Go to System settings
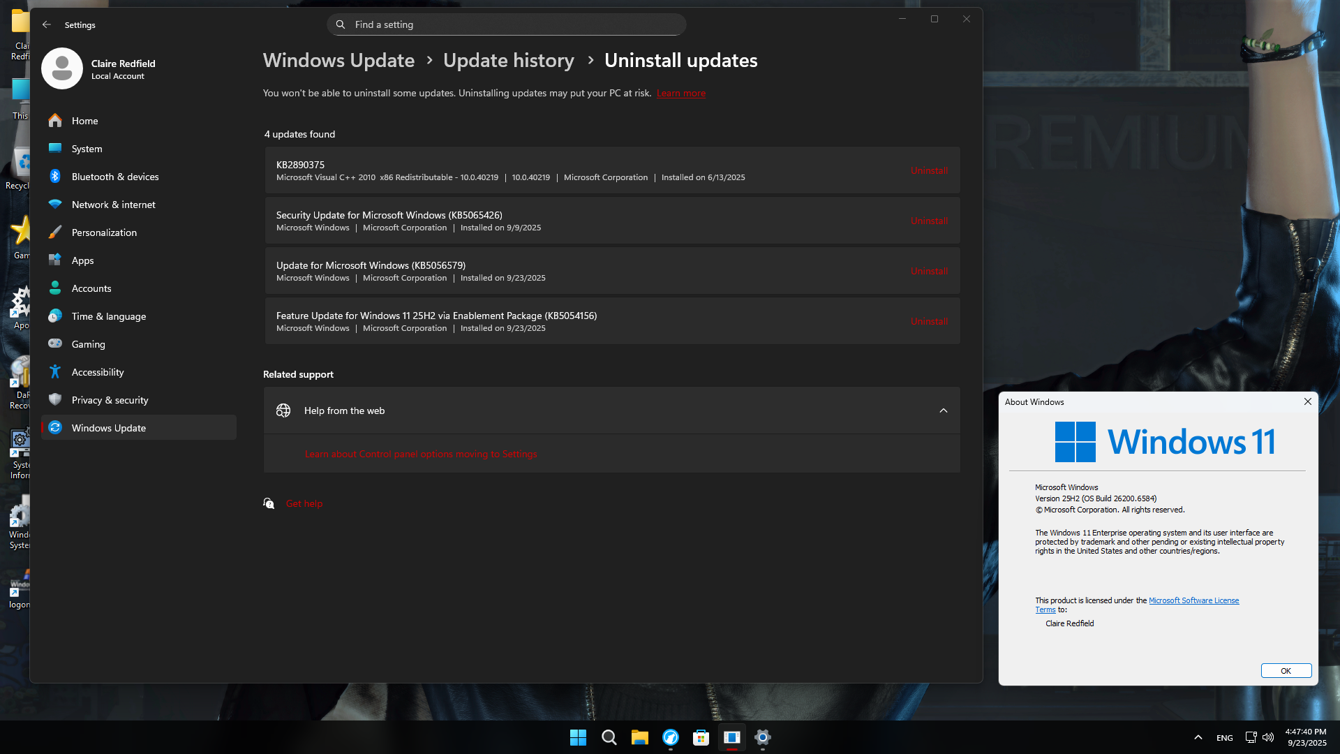The image size is (1340, 754). pos(139,149)
